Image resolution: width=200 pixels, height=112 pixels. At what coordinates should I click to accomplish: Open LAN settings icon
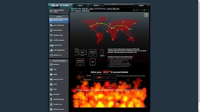(51, 69)
